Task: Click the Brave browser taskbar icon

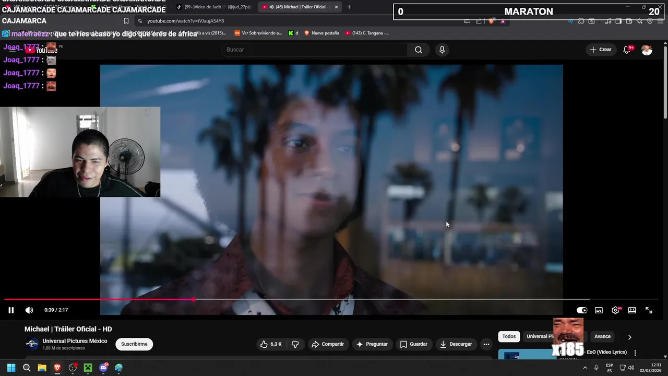Action: pyautogui.click(x=57, y=368)
